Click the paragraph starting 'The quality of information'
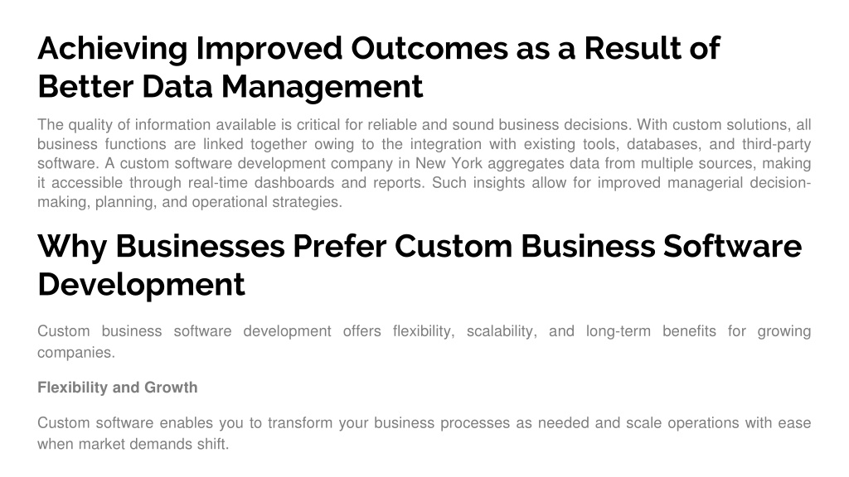 click(424, 163)
